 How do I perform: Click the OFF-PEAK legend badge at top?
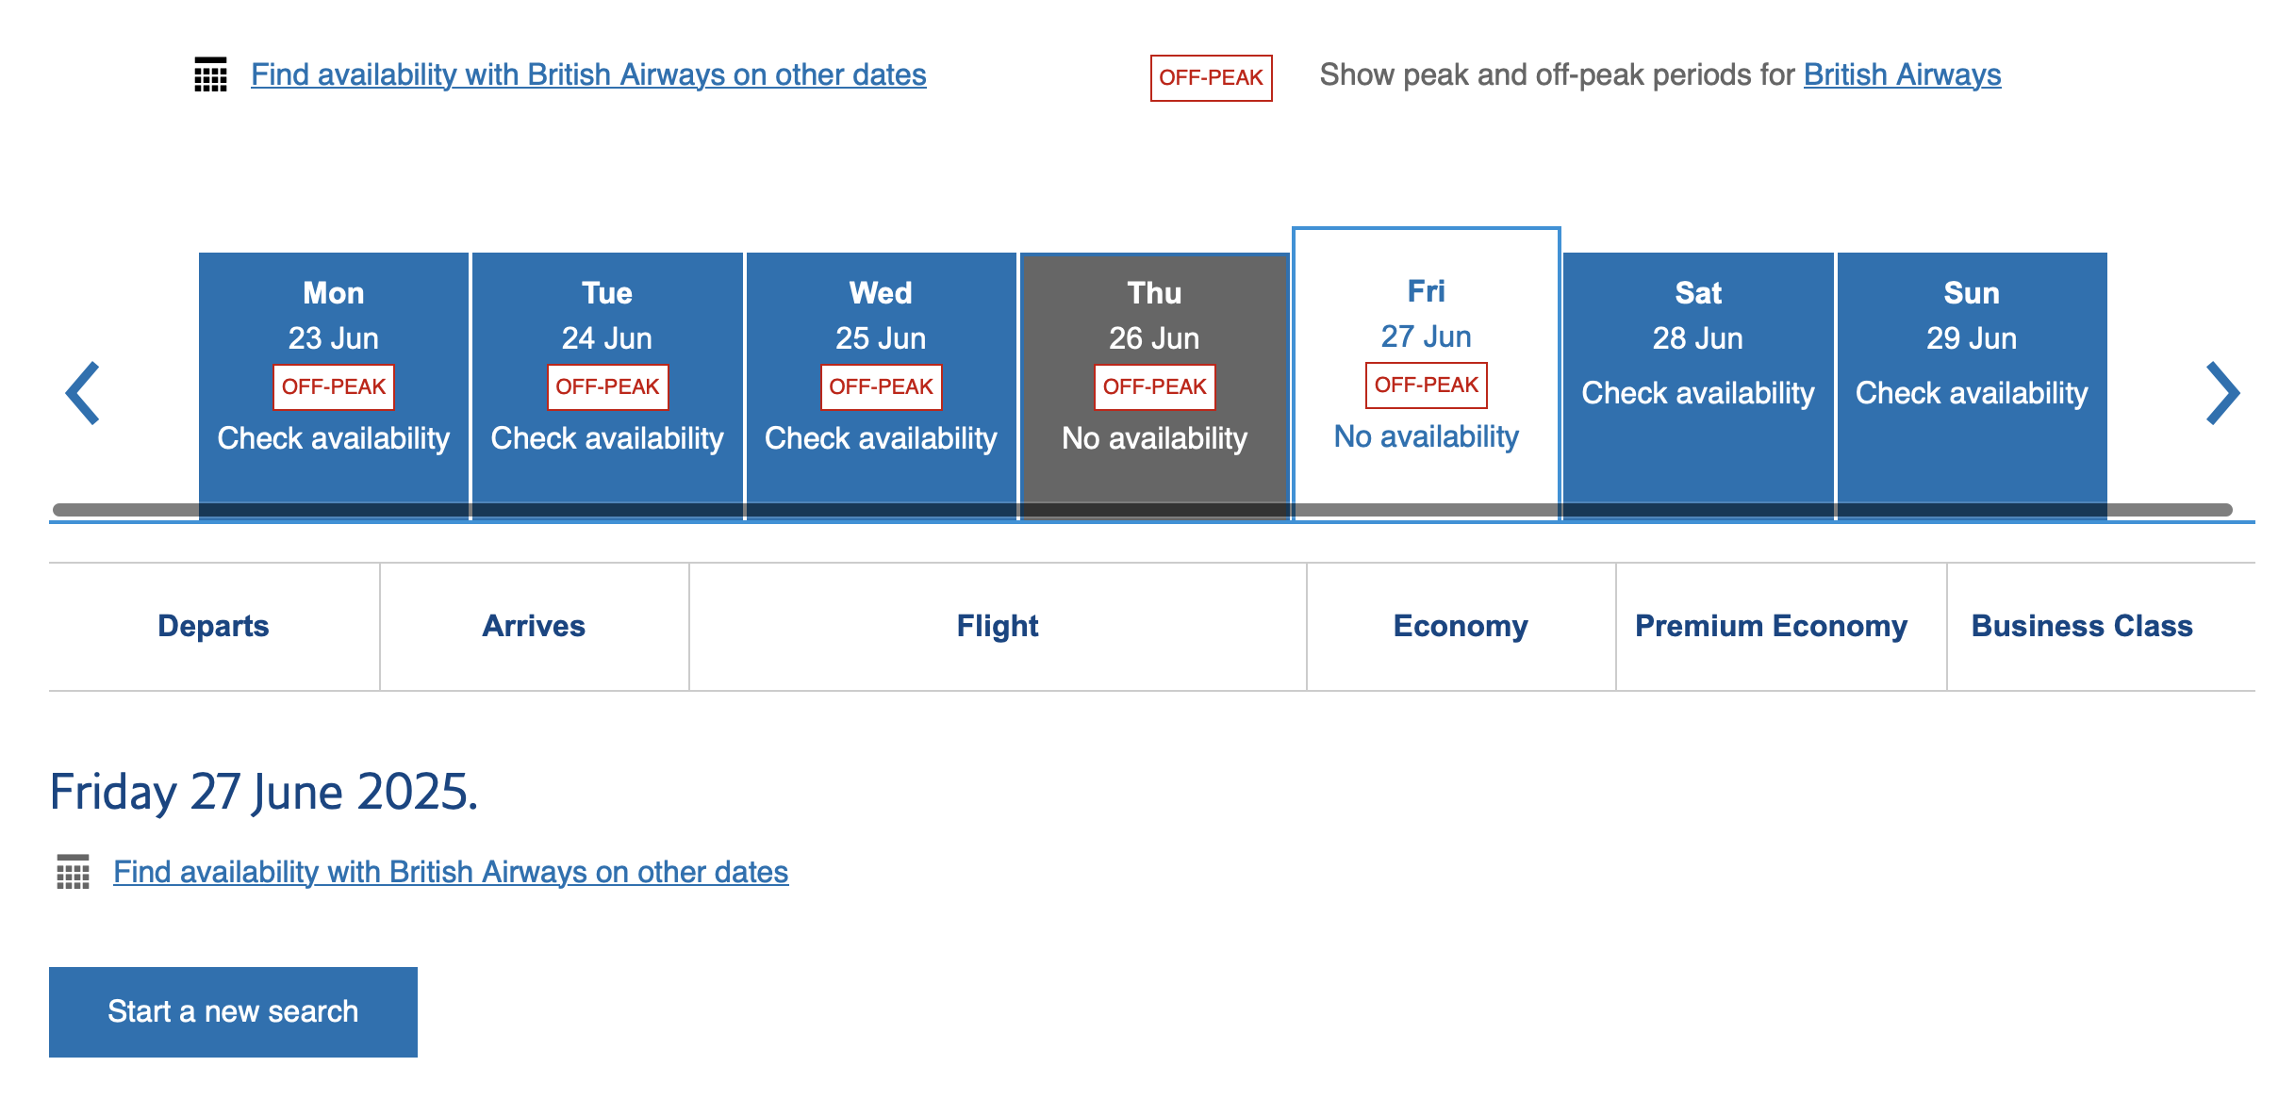pos(1211,77)
